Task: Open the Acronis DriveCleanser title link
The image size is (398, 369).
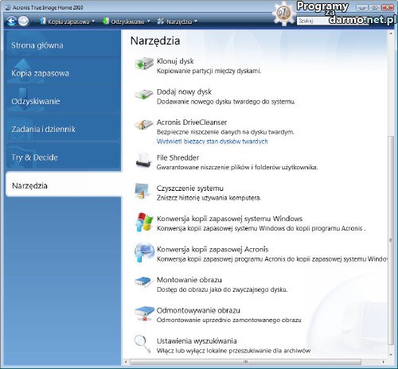Action: (192, 122)
